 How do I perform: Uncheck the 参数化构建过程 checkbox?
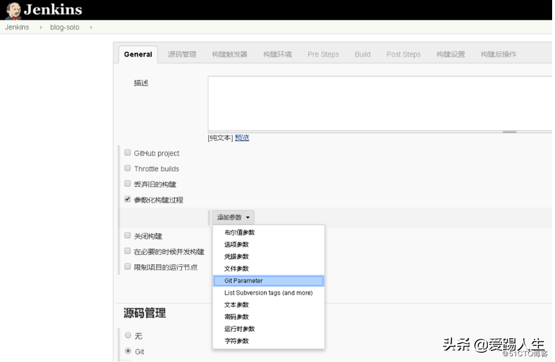(x=127, y=199)
